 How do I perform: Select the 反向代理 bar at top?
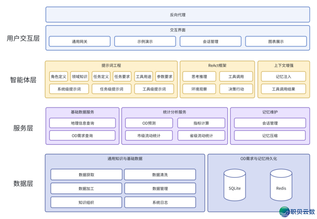pos(178,15)
